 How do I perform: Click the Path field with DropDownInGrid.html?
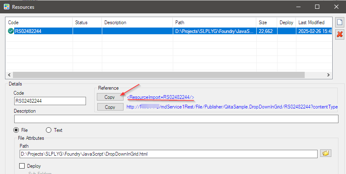(x=169, y=154)
